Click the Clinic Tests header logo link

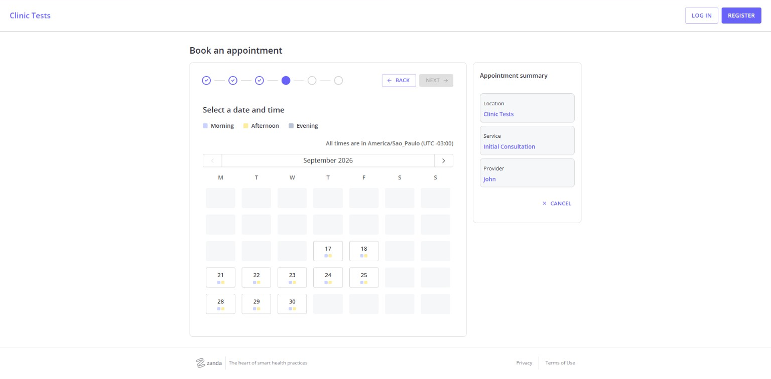click(30, 16)
